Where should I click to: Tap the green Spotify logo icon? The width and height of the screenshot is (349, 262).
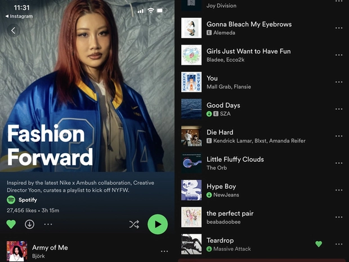tap(11, 200)
